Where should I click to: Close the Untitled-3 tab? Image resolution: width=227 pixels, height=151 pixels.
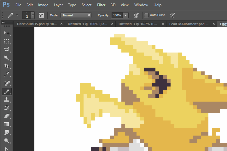(163, 24)
